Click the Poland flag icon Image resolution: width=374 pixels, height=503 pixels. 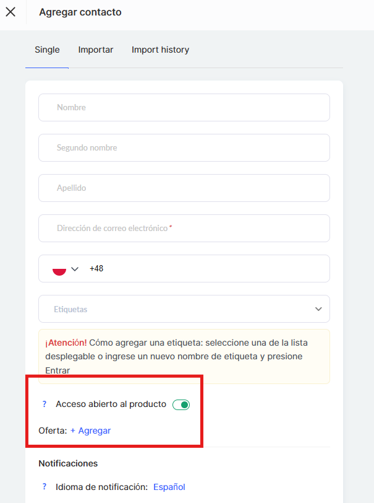tap(59, 269)
